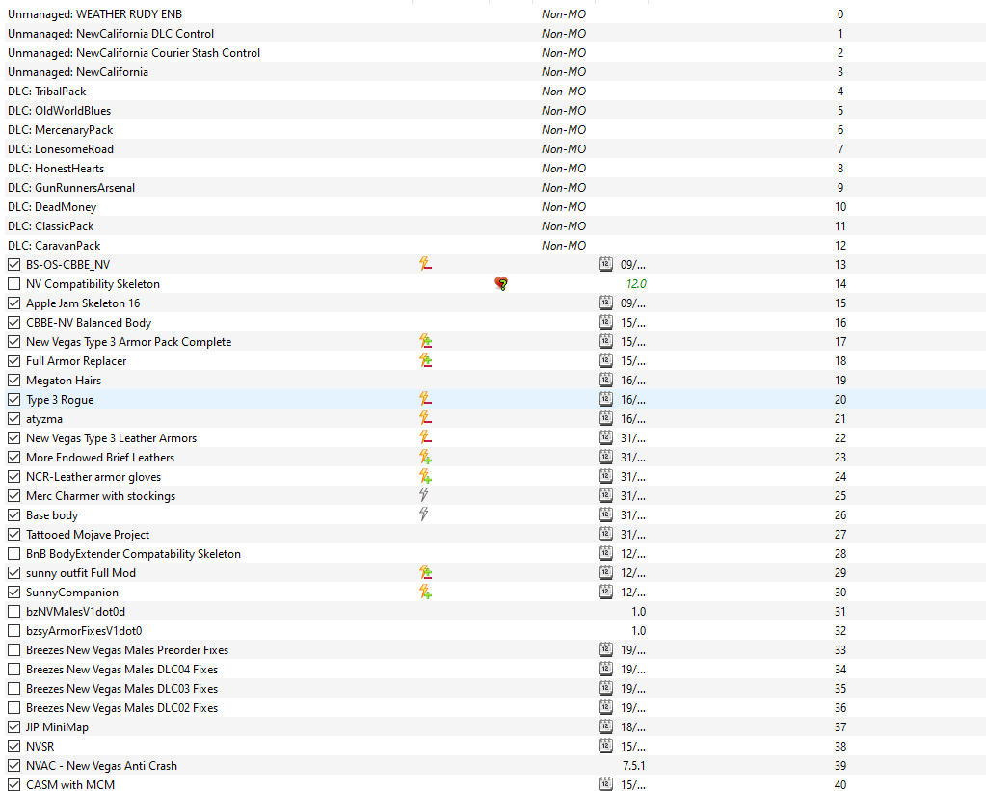986x791 pixels.
Task: Select the 'Unmanaged: NewCalifornia' row
Action: click(x=493, y=71)
